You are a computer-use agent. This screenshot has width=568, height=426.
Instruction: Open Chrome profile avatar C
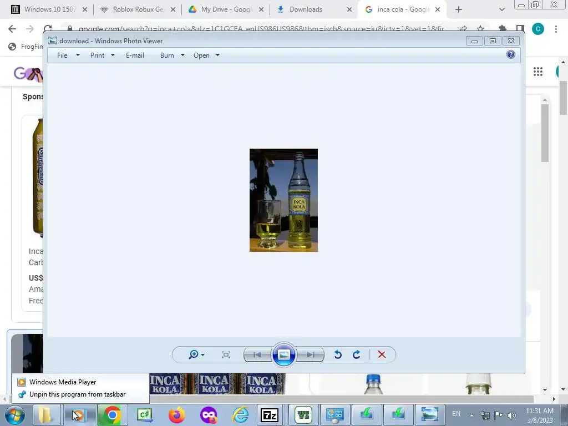[x=538, y=29]
